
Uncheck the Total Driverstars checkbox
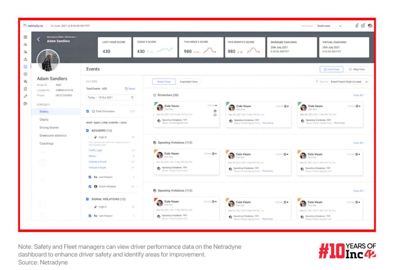click(x=88, y=111)
